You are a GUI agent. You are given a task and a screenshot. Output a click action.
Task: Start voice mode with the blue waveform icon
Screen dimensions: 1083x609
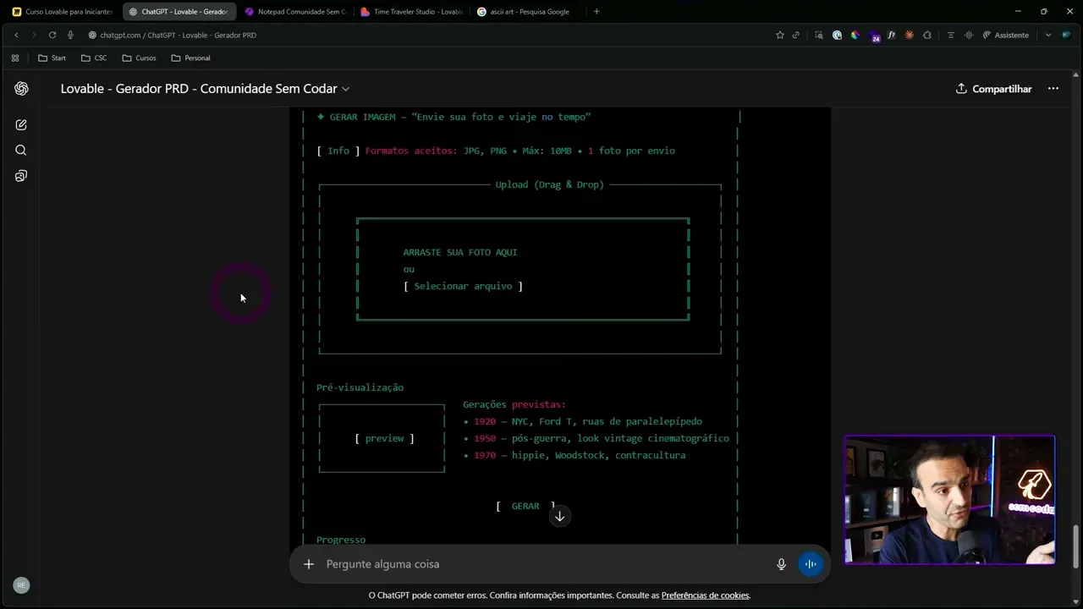click(810, 564)
